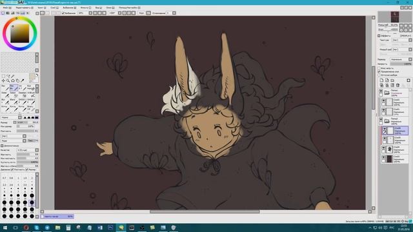Merge layer down icon in layer panel
The height and width of the screenshot is (232, 413).
click(x=387, y=85)
